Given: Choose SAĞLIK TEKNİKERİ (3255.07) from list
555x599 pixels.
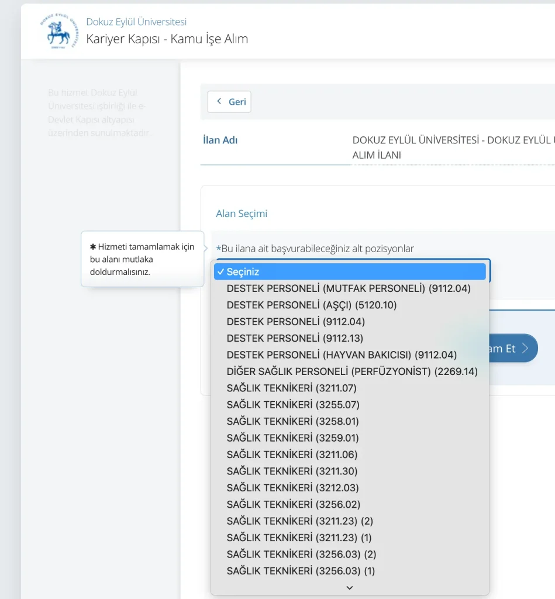Looking at the screenshot, I should pyautogui.click(x=350, y=405).
